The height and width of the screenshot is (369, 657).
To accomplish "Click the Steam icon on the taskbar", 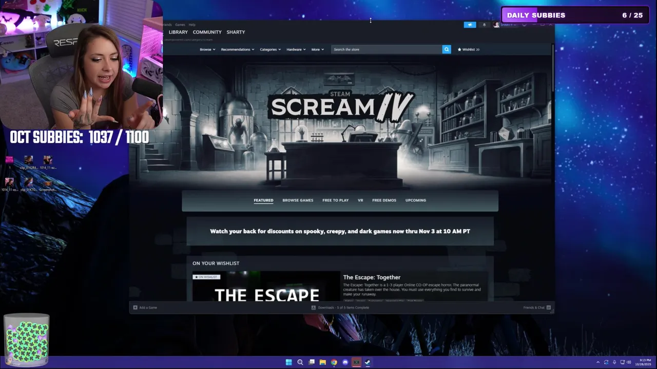I will pyautogui.click(x=368, y=362).
